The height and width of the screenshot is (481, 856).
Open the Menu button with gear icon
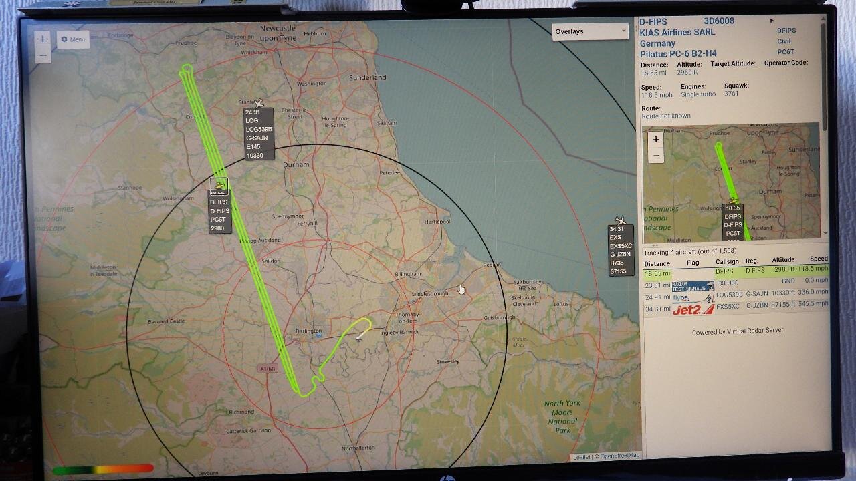coord(73,39)
